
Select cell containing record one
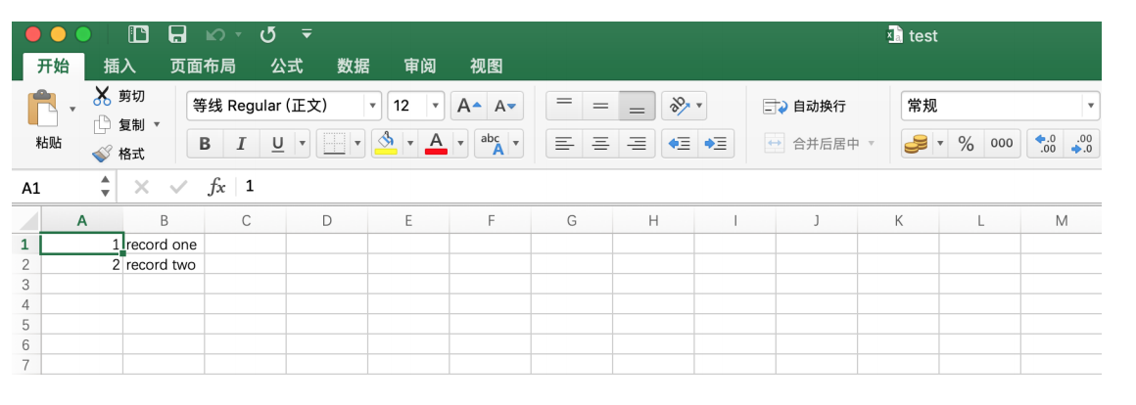(163, 245)
